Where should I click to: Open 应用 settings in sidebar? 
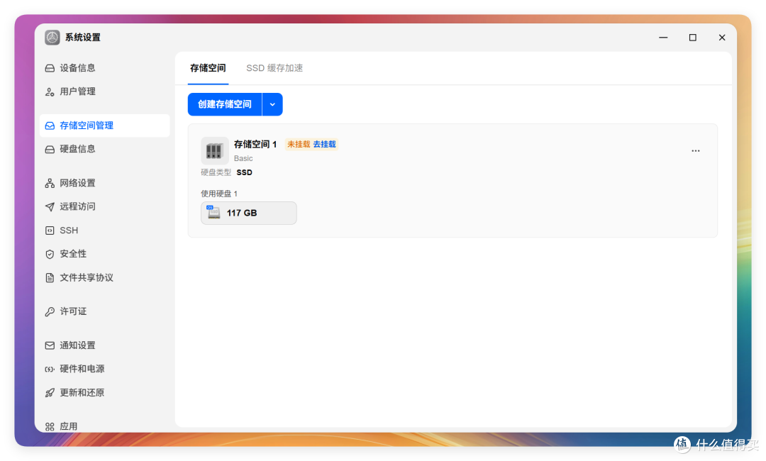pos(104,426)
